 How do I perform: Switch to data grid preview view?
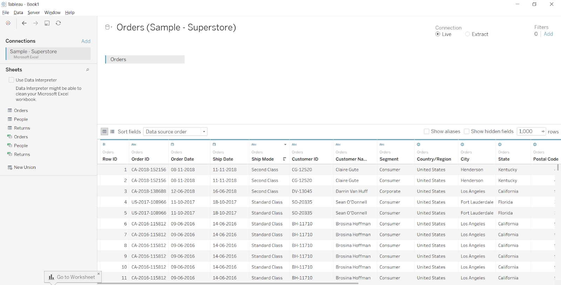pos(104,132)
